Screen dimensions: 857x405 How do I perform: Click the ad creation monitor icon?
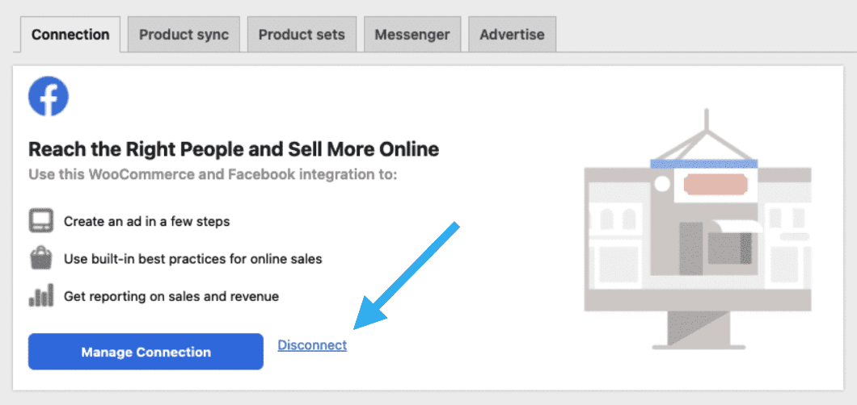[x=40, y=220]
